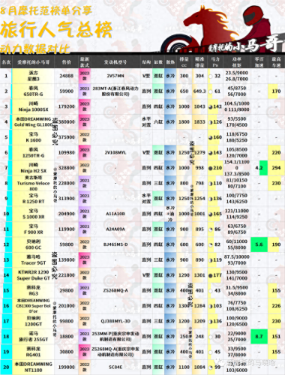Click the price 18800 in row 18

click(67, 337)
